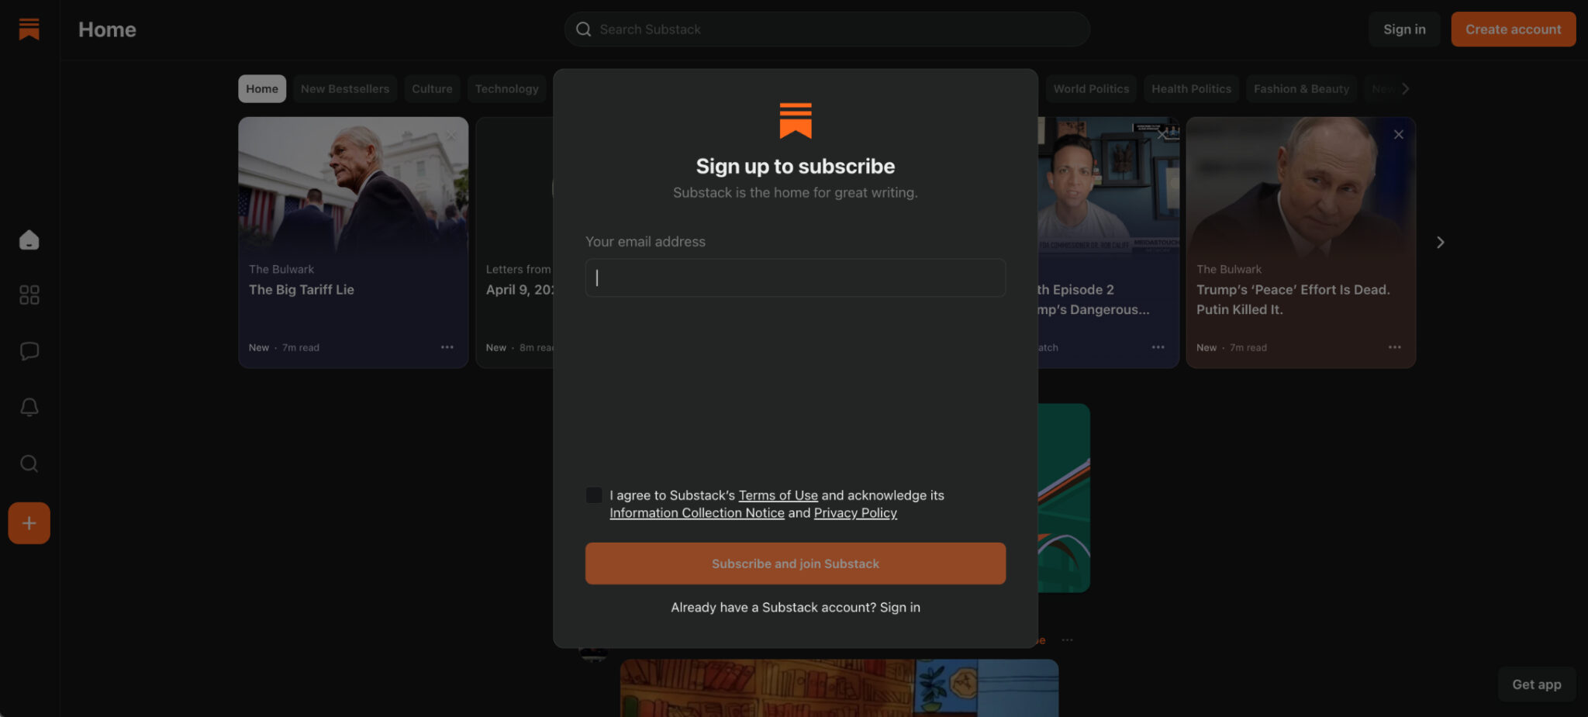This screenshot has width=1588, height=717.
Task: Click the Get app button
Action: click(x=1536, y=684)
